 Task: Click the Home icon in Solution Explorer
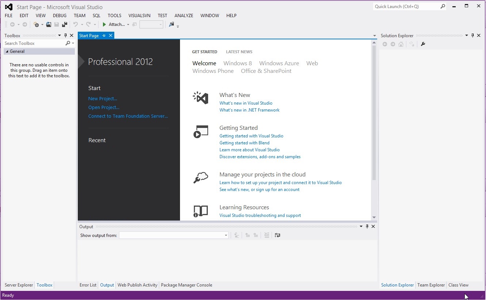[401, 44]
